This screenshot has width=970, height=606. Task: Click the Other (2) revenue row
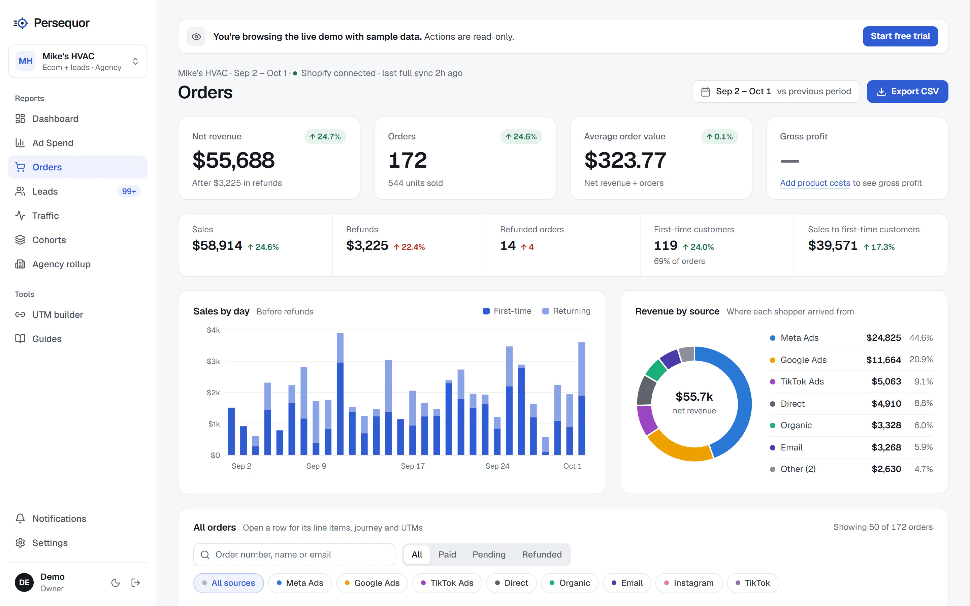tap(851, 469)
